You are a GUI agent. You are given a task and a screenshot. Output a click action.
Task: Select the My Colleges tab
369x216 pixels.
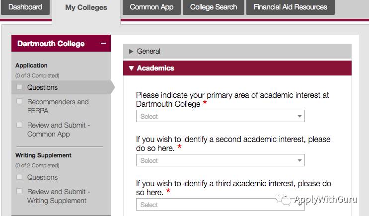(86, 8)
